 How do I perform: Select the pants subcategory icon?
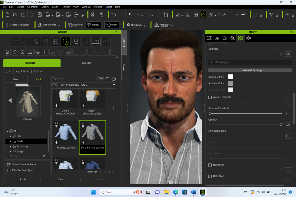23,52
